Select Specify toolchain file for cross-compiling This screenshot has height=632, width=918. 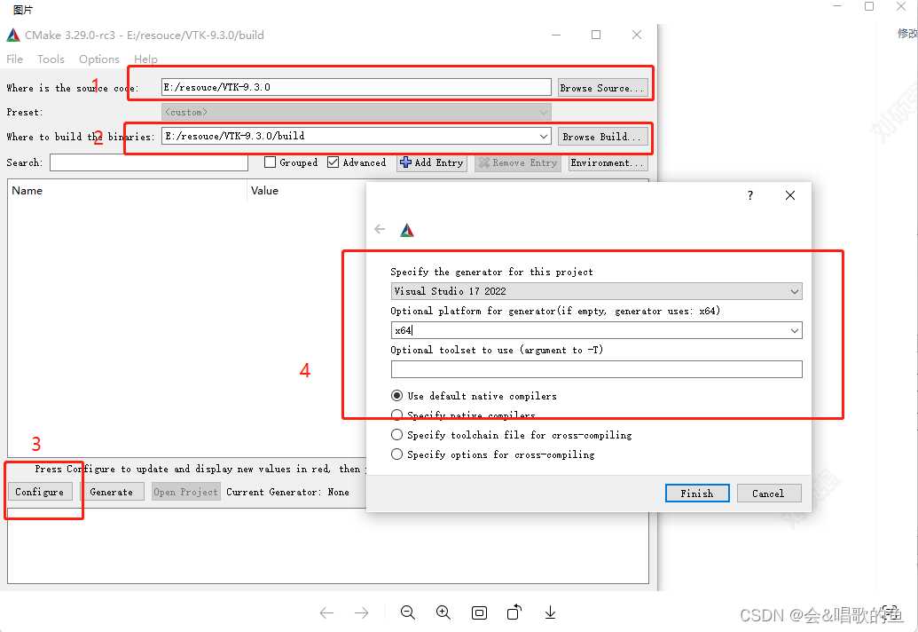point(396,434)
